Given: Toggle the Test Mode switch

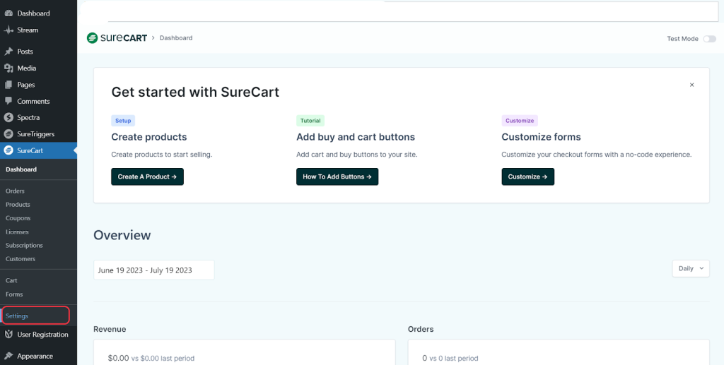Looking at the screenshot, I should tap(709, 39).
